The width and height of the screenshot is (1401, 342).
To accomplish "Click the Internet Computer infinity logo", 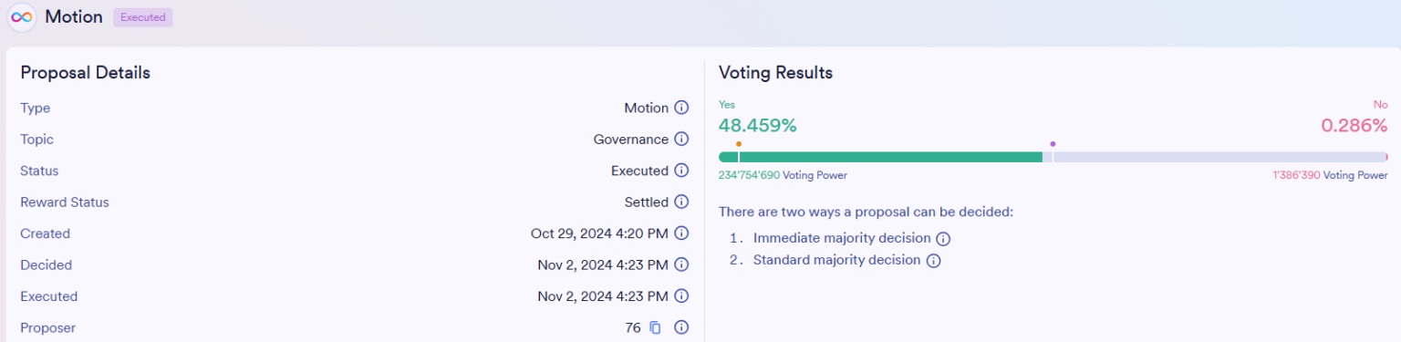I will click(x=22, y=17).
